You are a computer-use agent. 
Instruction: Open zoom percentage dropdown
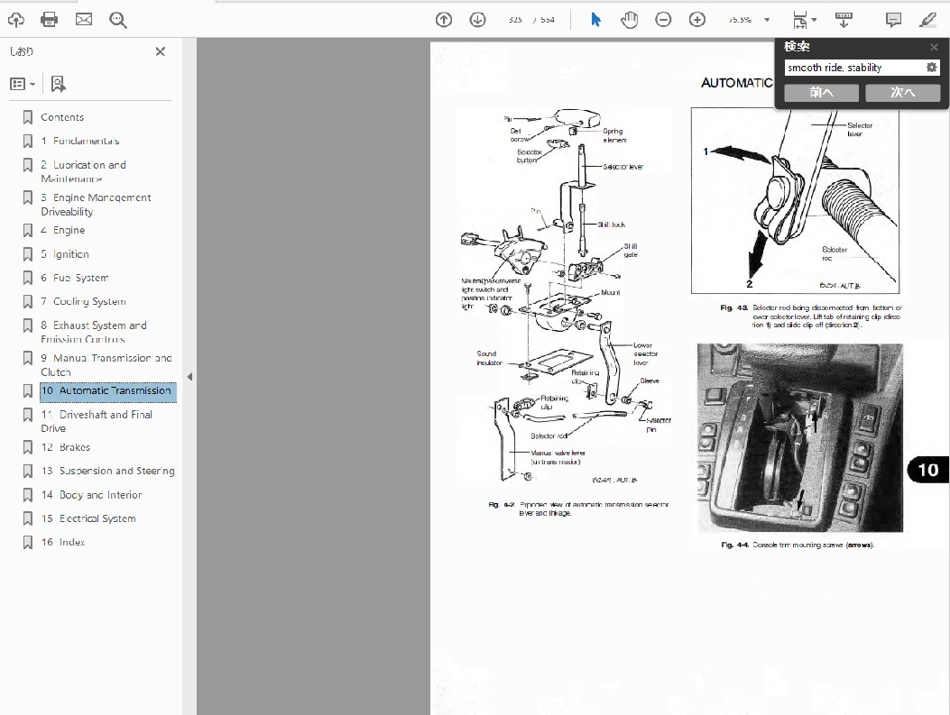point(767,20)
